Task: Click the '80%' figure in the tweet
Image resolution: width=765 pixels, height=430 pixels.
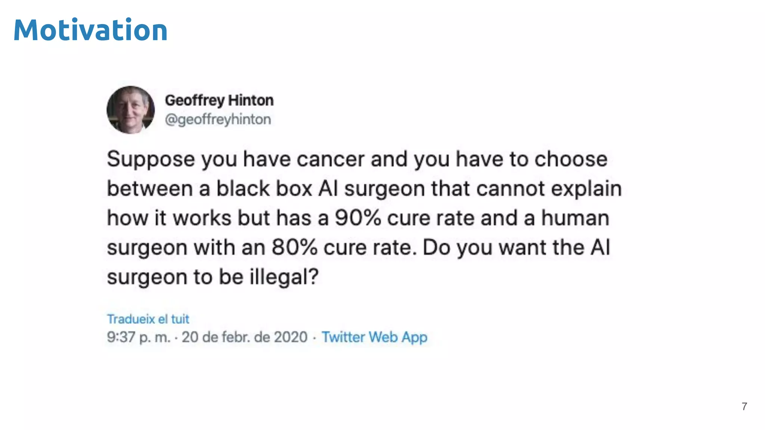Action: point(294,247)
